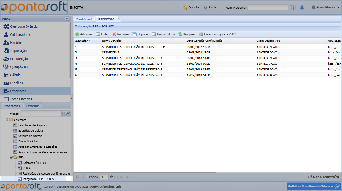Click Limpar Filtros in the toolbar

pyautogui.click(x=163, y=34)
